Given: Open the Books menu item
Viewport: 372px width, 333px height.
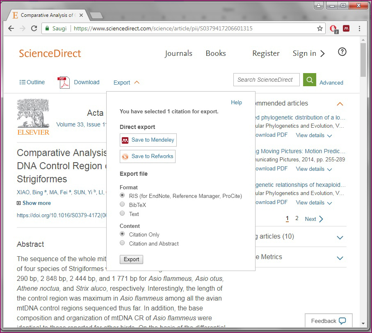Looking at the screenshot, I should coord(216,53).
